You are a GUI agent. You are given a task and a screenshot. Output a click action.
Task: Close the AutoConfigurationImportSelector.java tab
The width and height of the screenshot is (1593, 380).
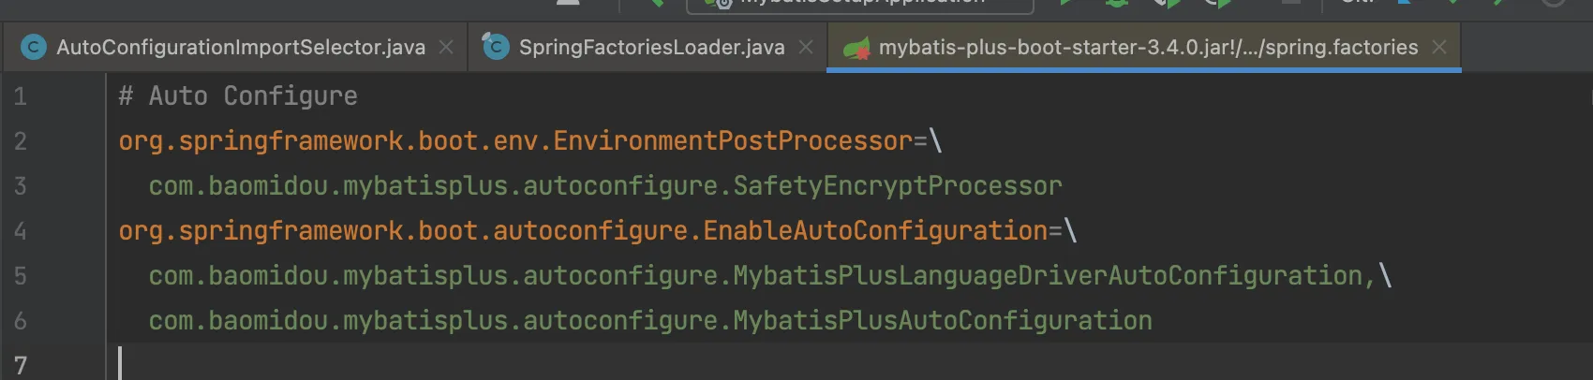(x=447, y=47)
